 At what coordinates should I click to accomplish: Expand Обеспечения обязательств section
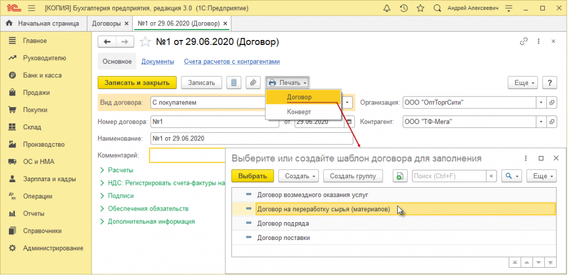(x=144, y=209)
